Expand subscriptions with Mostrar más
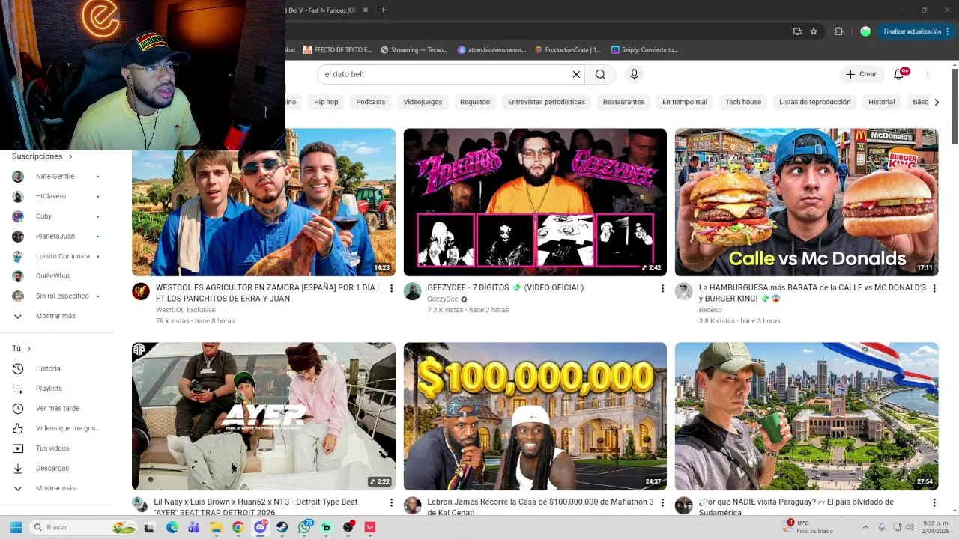959x539 pixels. 57,316
